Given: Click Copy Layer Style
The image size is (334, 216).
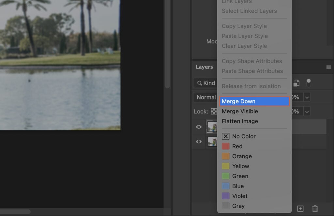Looking at the screenshot, I should (x=245, y=26).
